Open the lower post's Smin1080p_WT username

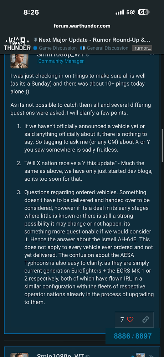pos(61,356)
